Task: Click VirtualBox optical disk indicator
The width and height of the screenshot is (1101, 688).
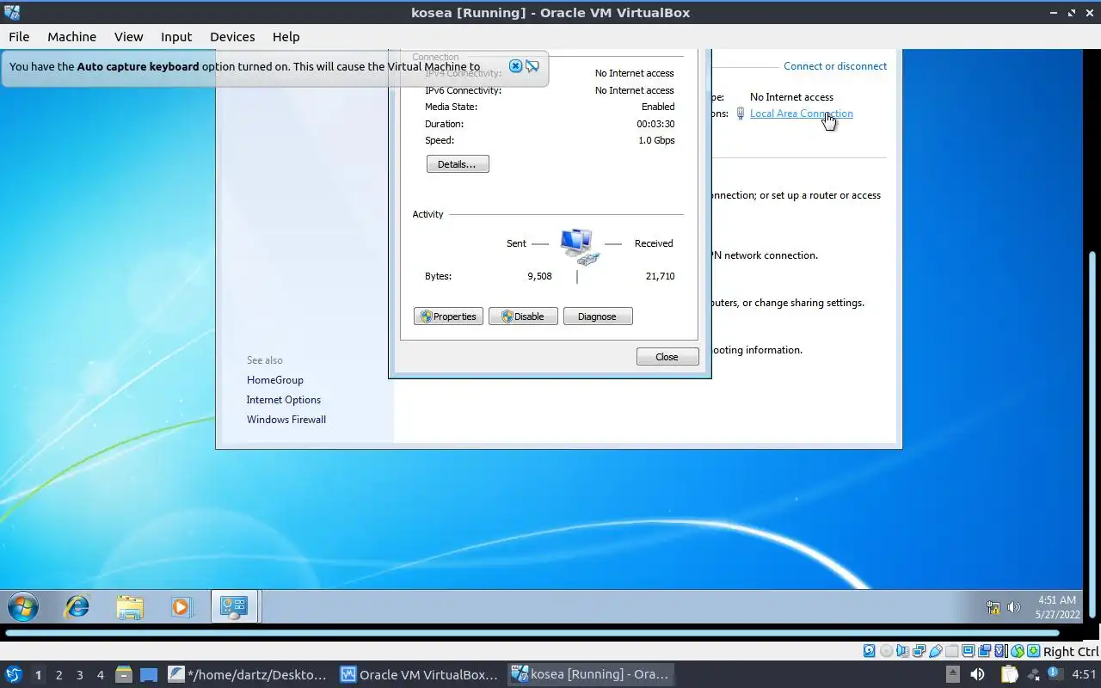Action: [887, 652]
